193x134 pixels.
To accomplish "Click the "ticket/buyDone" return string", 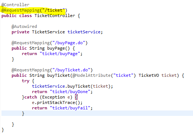I will pos(70,92).
